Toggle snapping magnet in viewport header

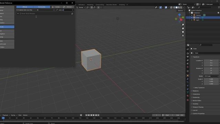point(92,8)
